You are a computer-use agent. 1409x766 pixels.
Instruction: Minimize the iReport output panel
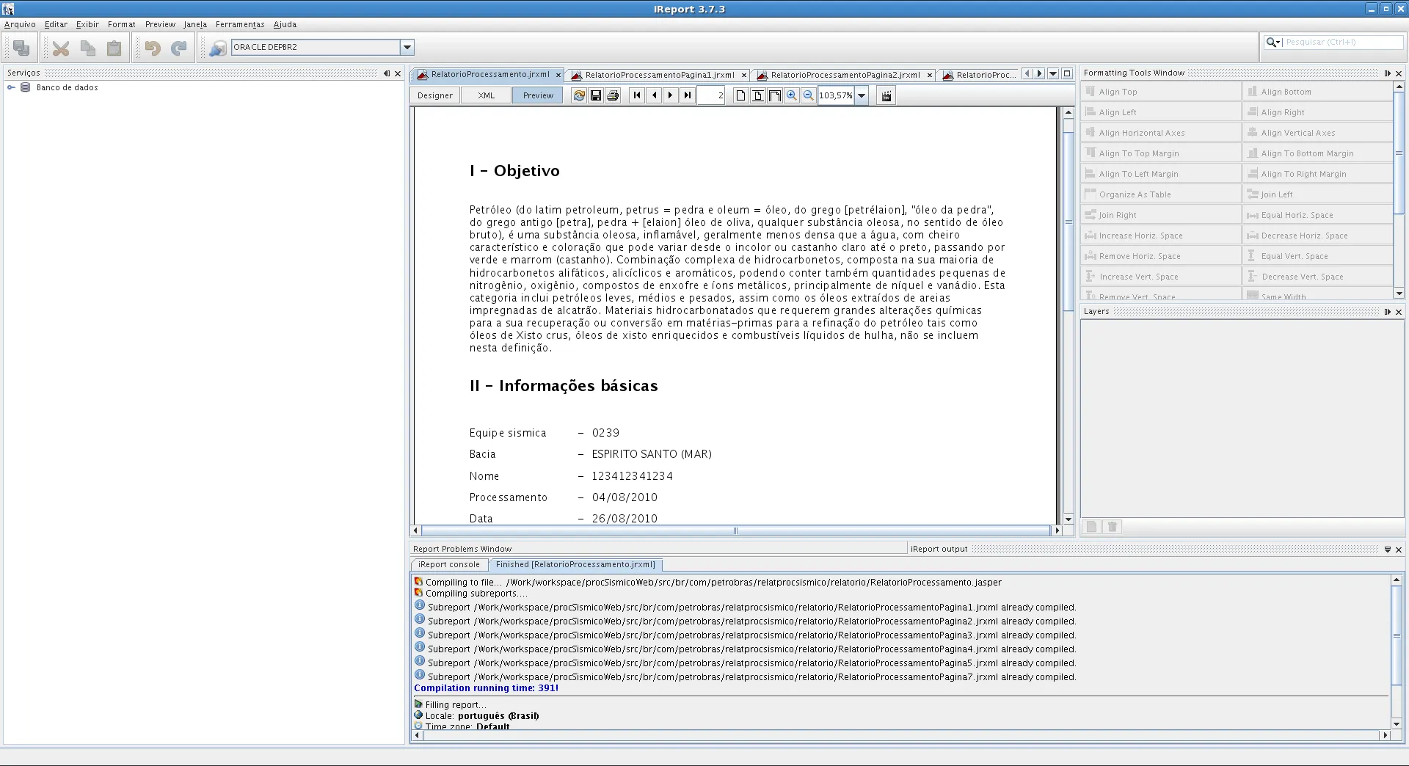point(1388,550)
